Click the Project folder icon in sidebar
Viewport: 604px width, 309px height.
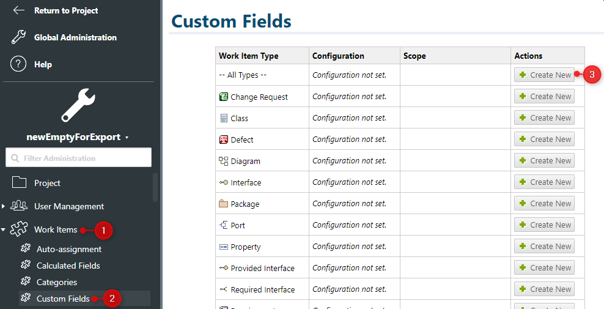click(x=20, y=182)
